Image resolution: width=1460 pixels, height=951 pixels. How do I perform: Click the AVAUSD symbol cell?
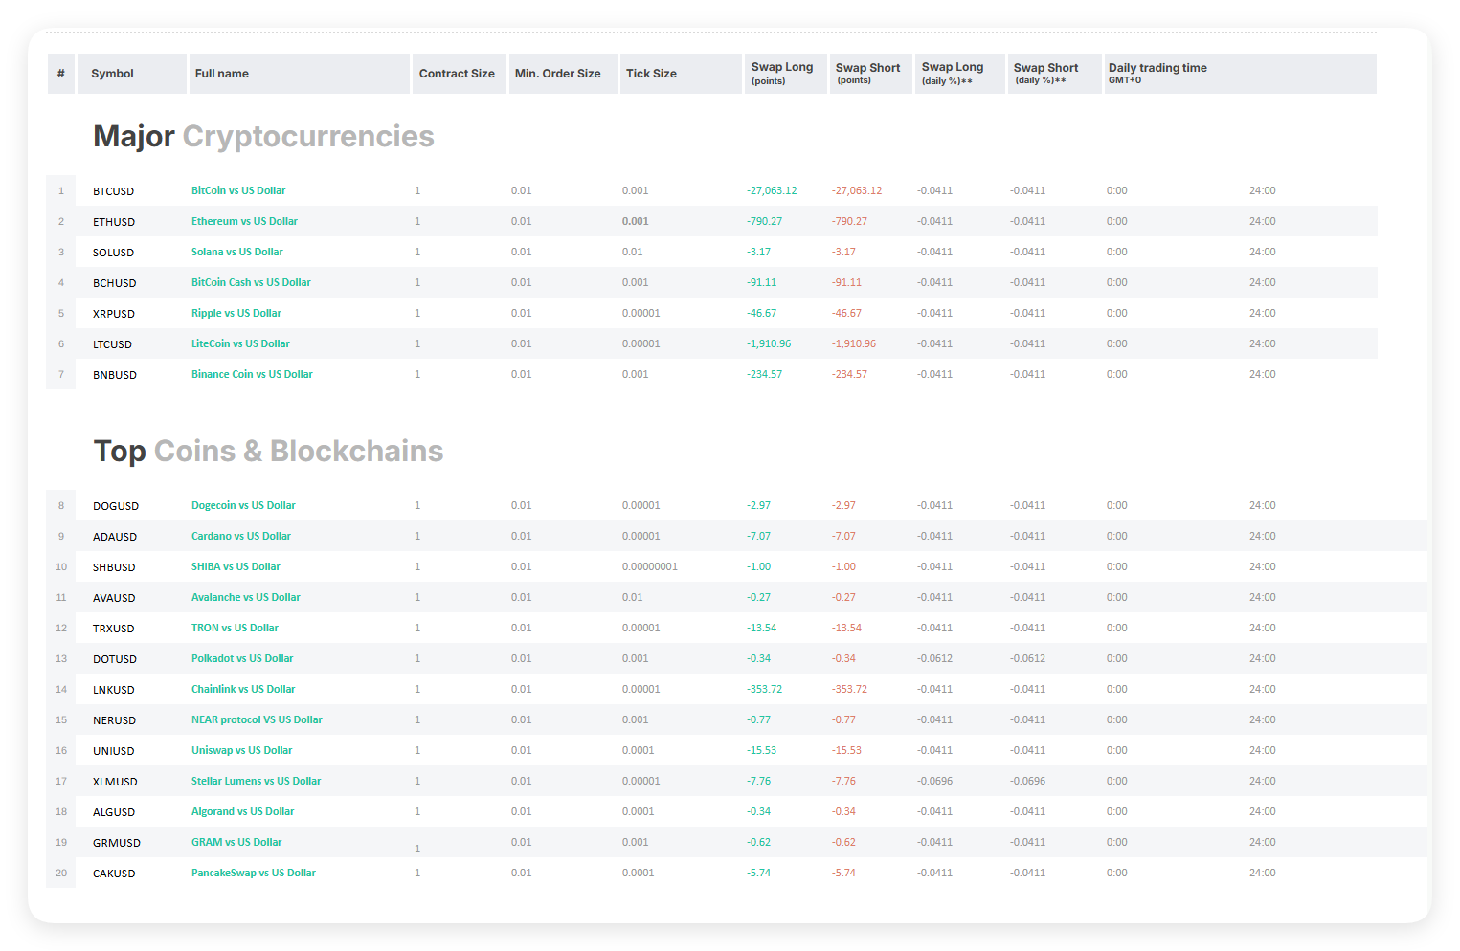(114, 598)
